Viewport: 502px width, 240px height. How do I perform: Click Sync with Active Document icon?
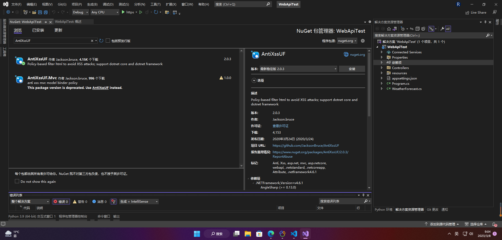[412, 29]
